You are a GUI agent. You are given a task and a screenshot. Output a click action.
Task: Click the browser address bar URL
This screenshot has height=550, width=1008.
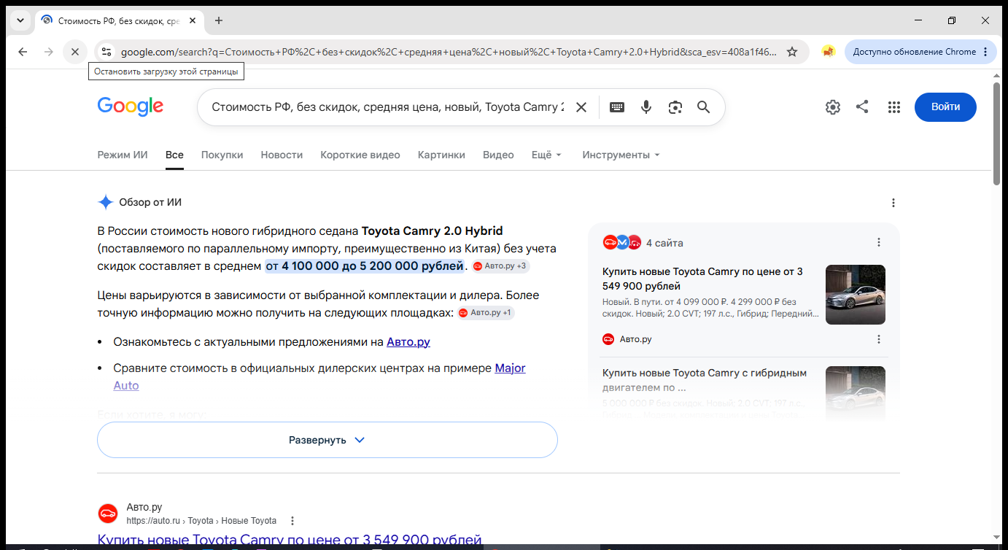point(449,52)
